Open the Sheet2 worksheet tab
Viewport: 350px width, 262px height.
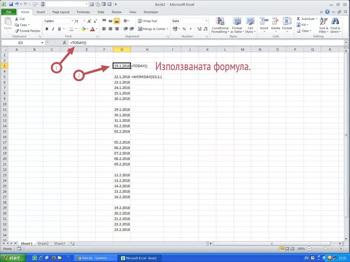(x=43, y=243)
